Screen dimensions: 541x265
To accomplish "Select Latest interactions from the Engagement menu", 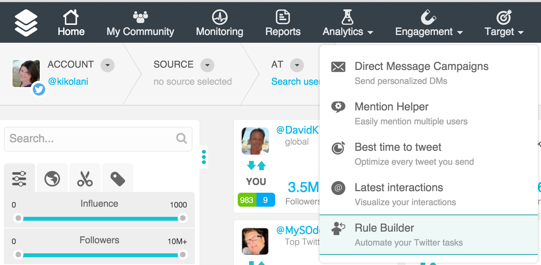I will 399,188.
